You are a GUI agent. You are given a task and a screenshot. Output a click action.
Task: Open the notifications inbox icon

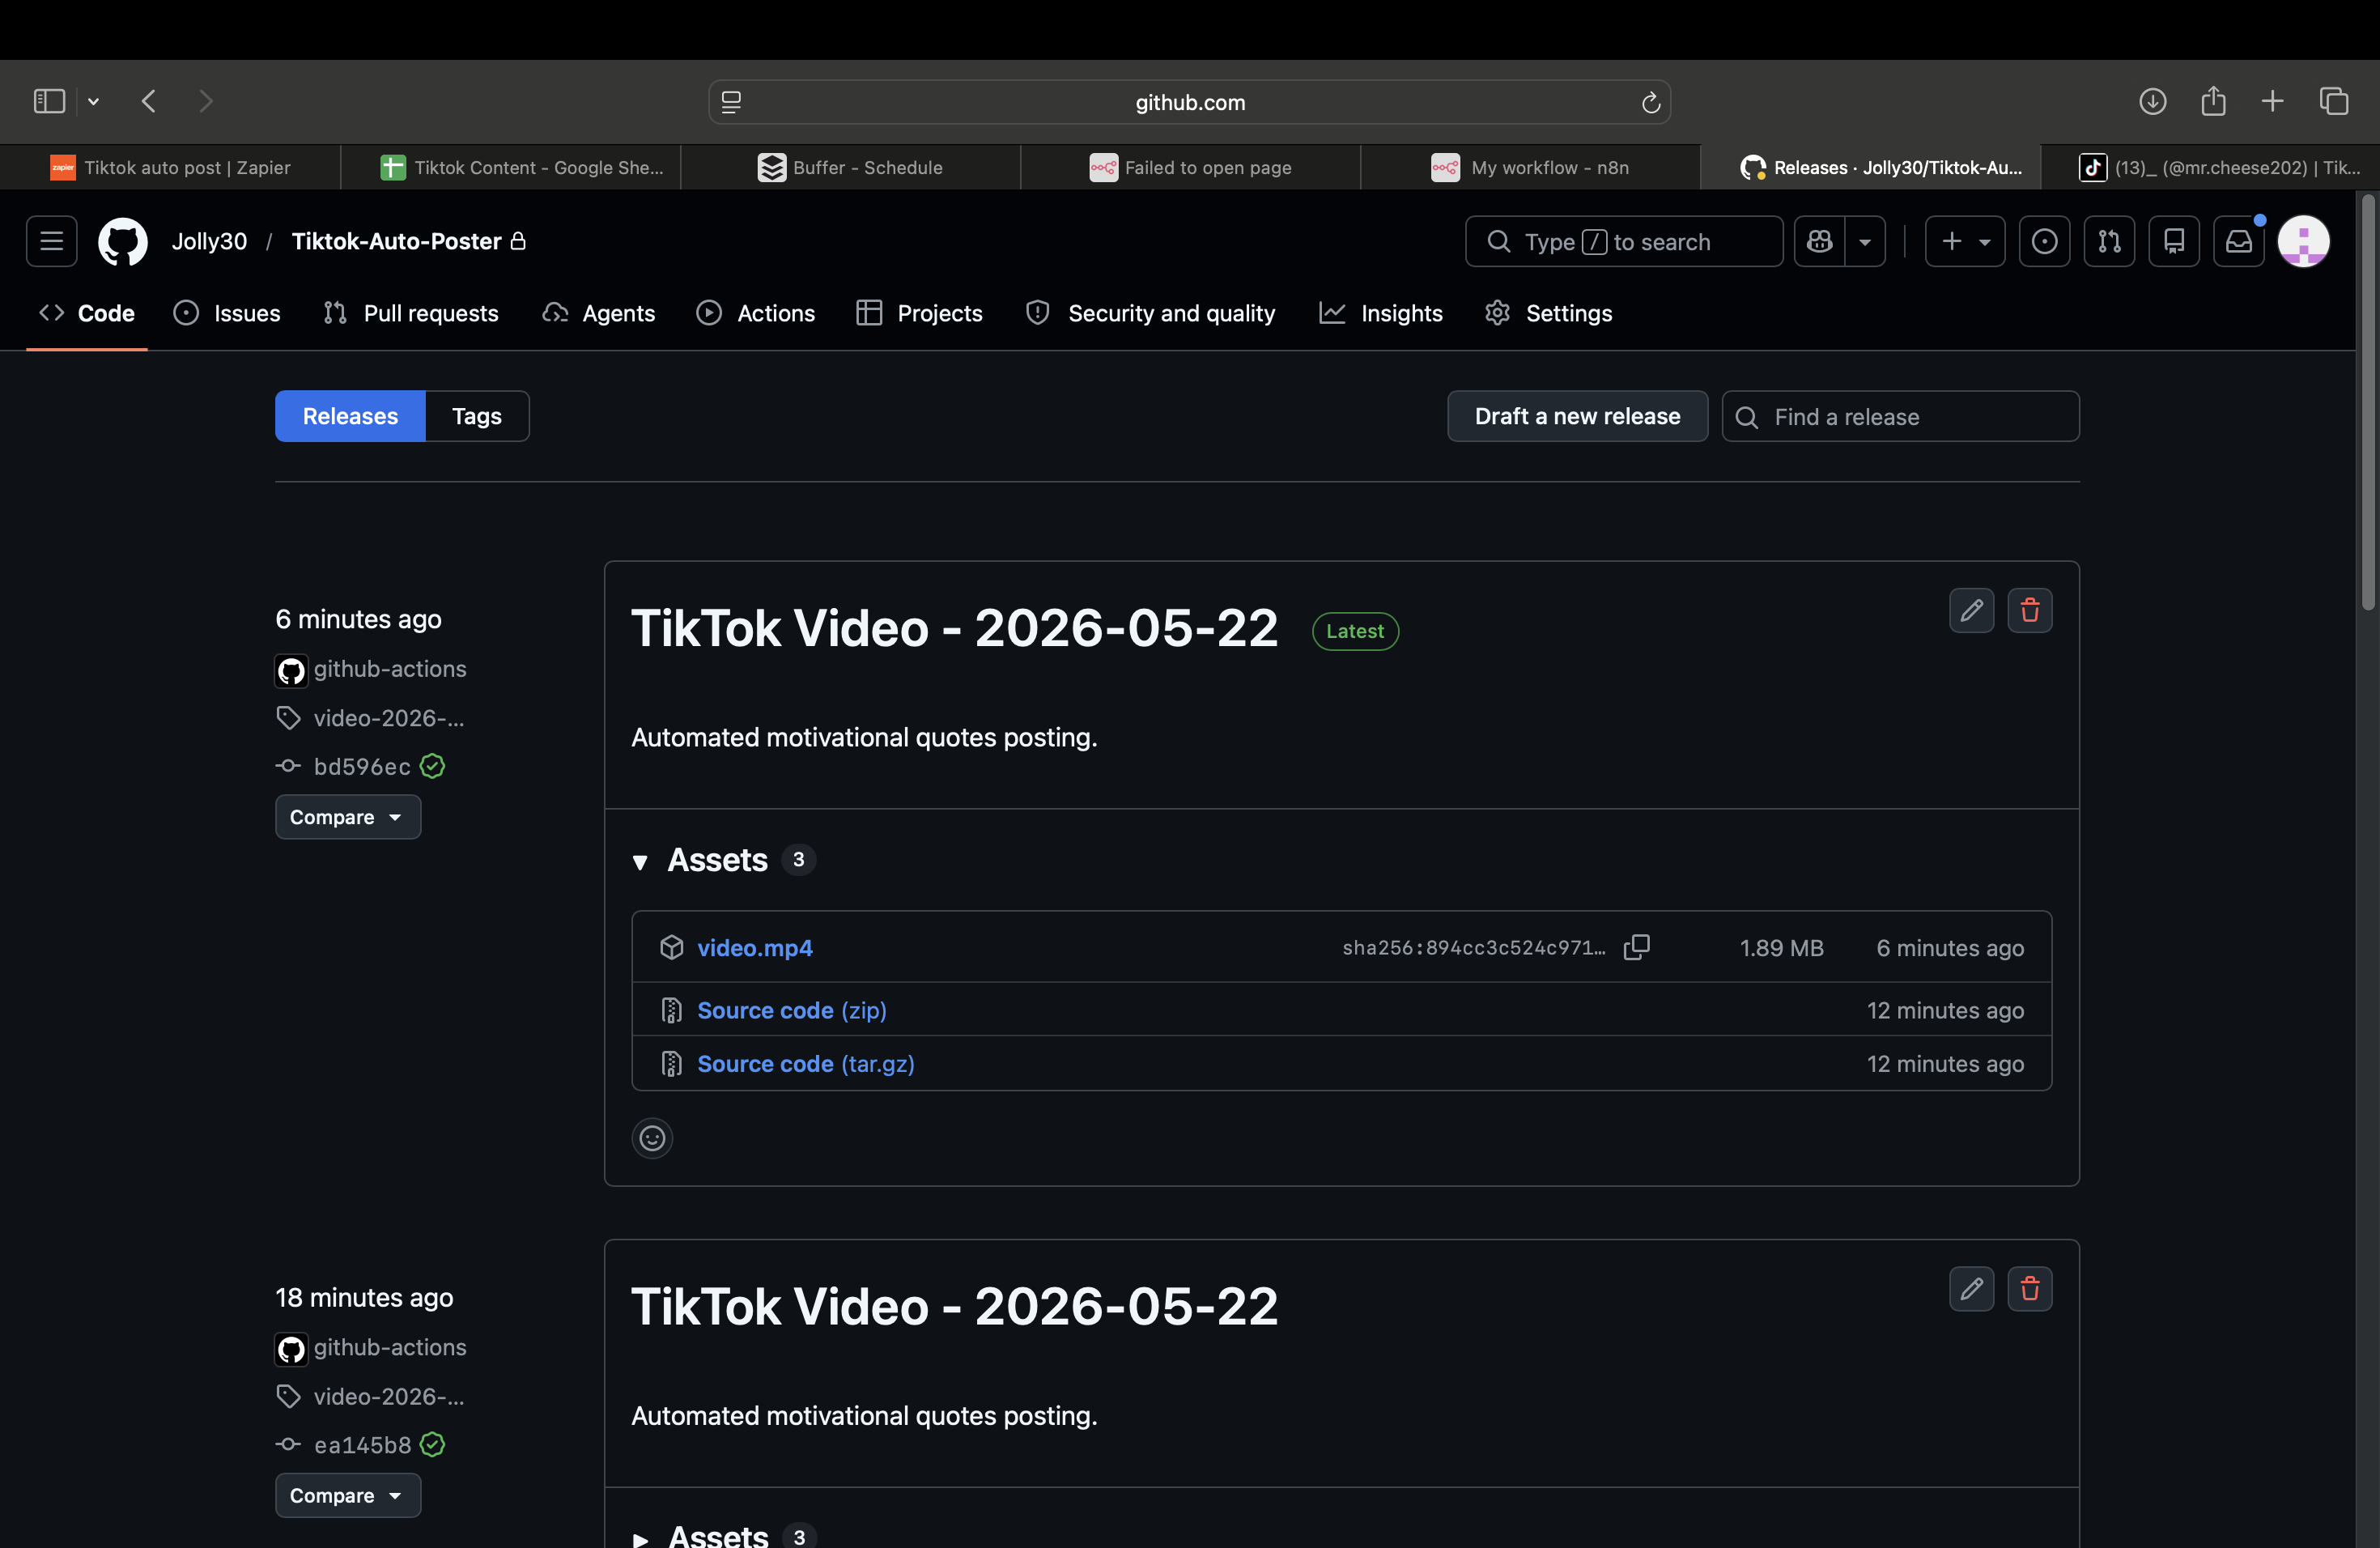[x=2239, y=241]
